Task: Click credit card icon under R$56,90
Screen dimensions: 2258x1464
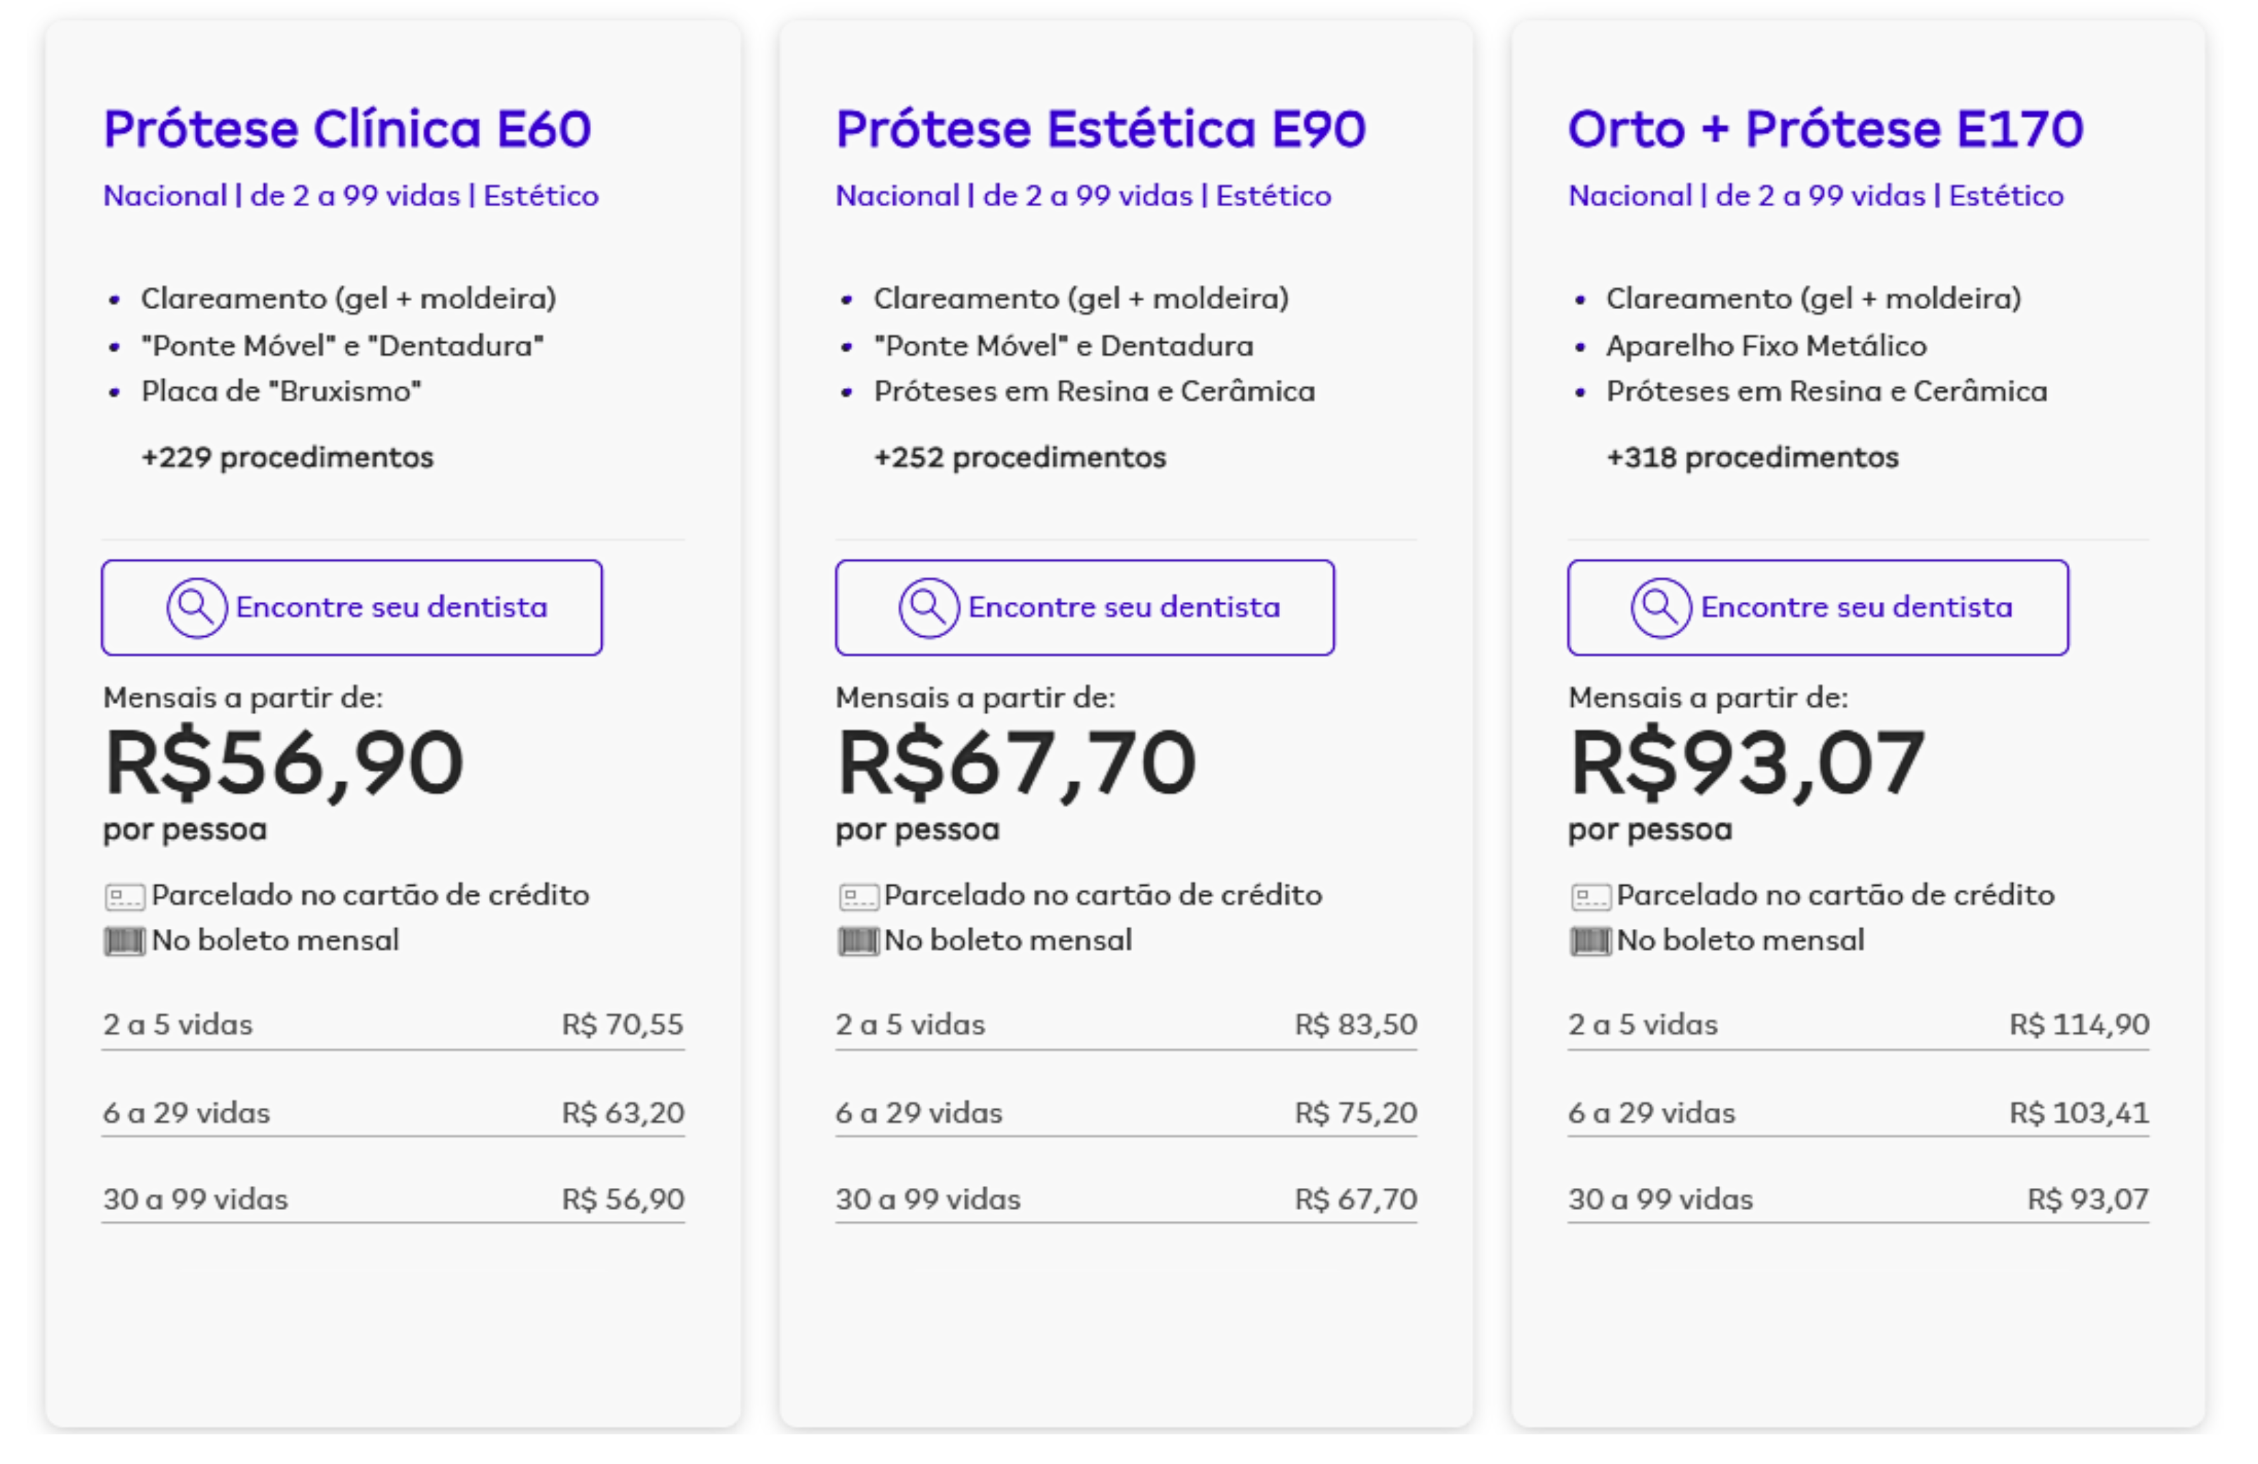Action: pos(124,896)
